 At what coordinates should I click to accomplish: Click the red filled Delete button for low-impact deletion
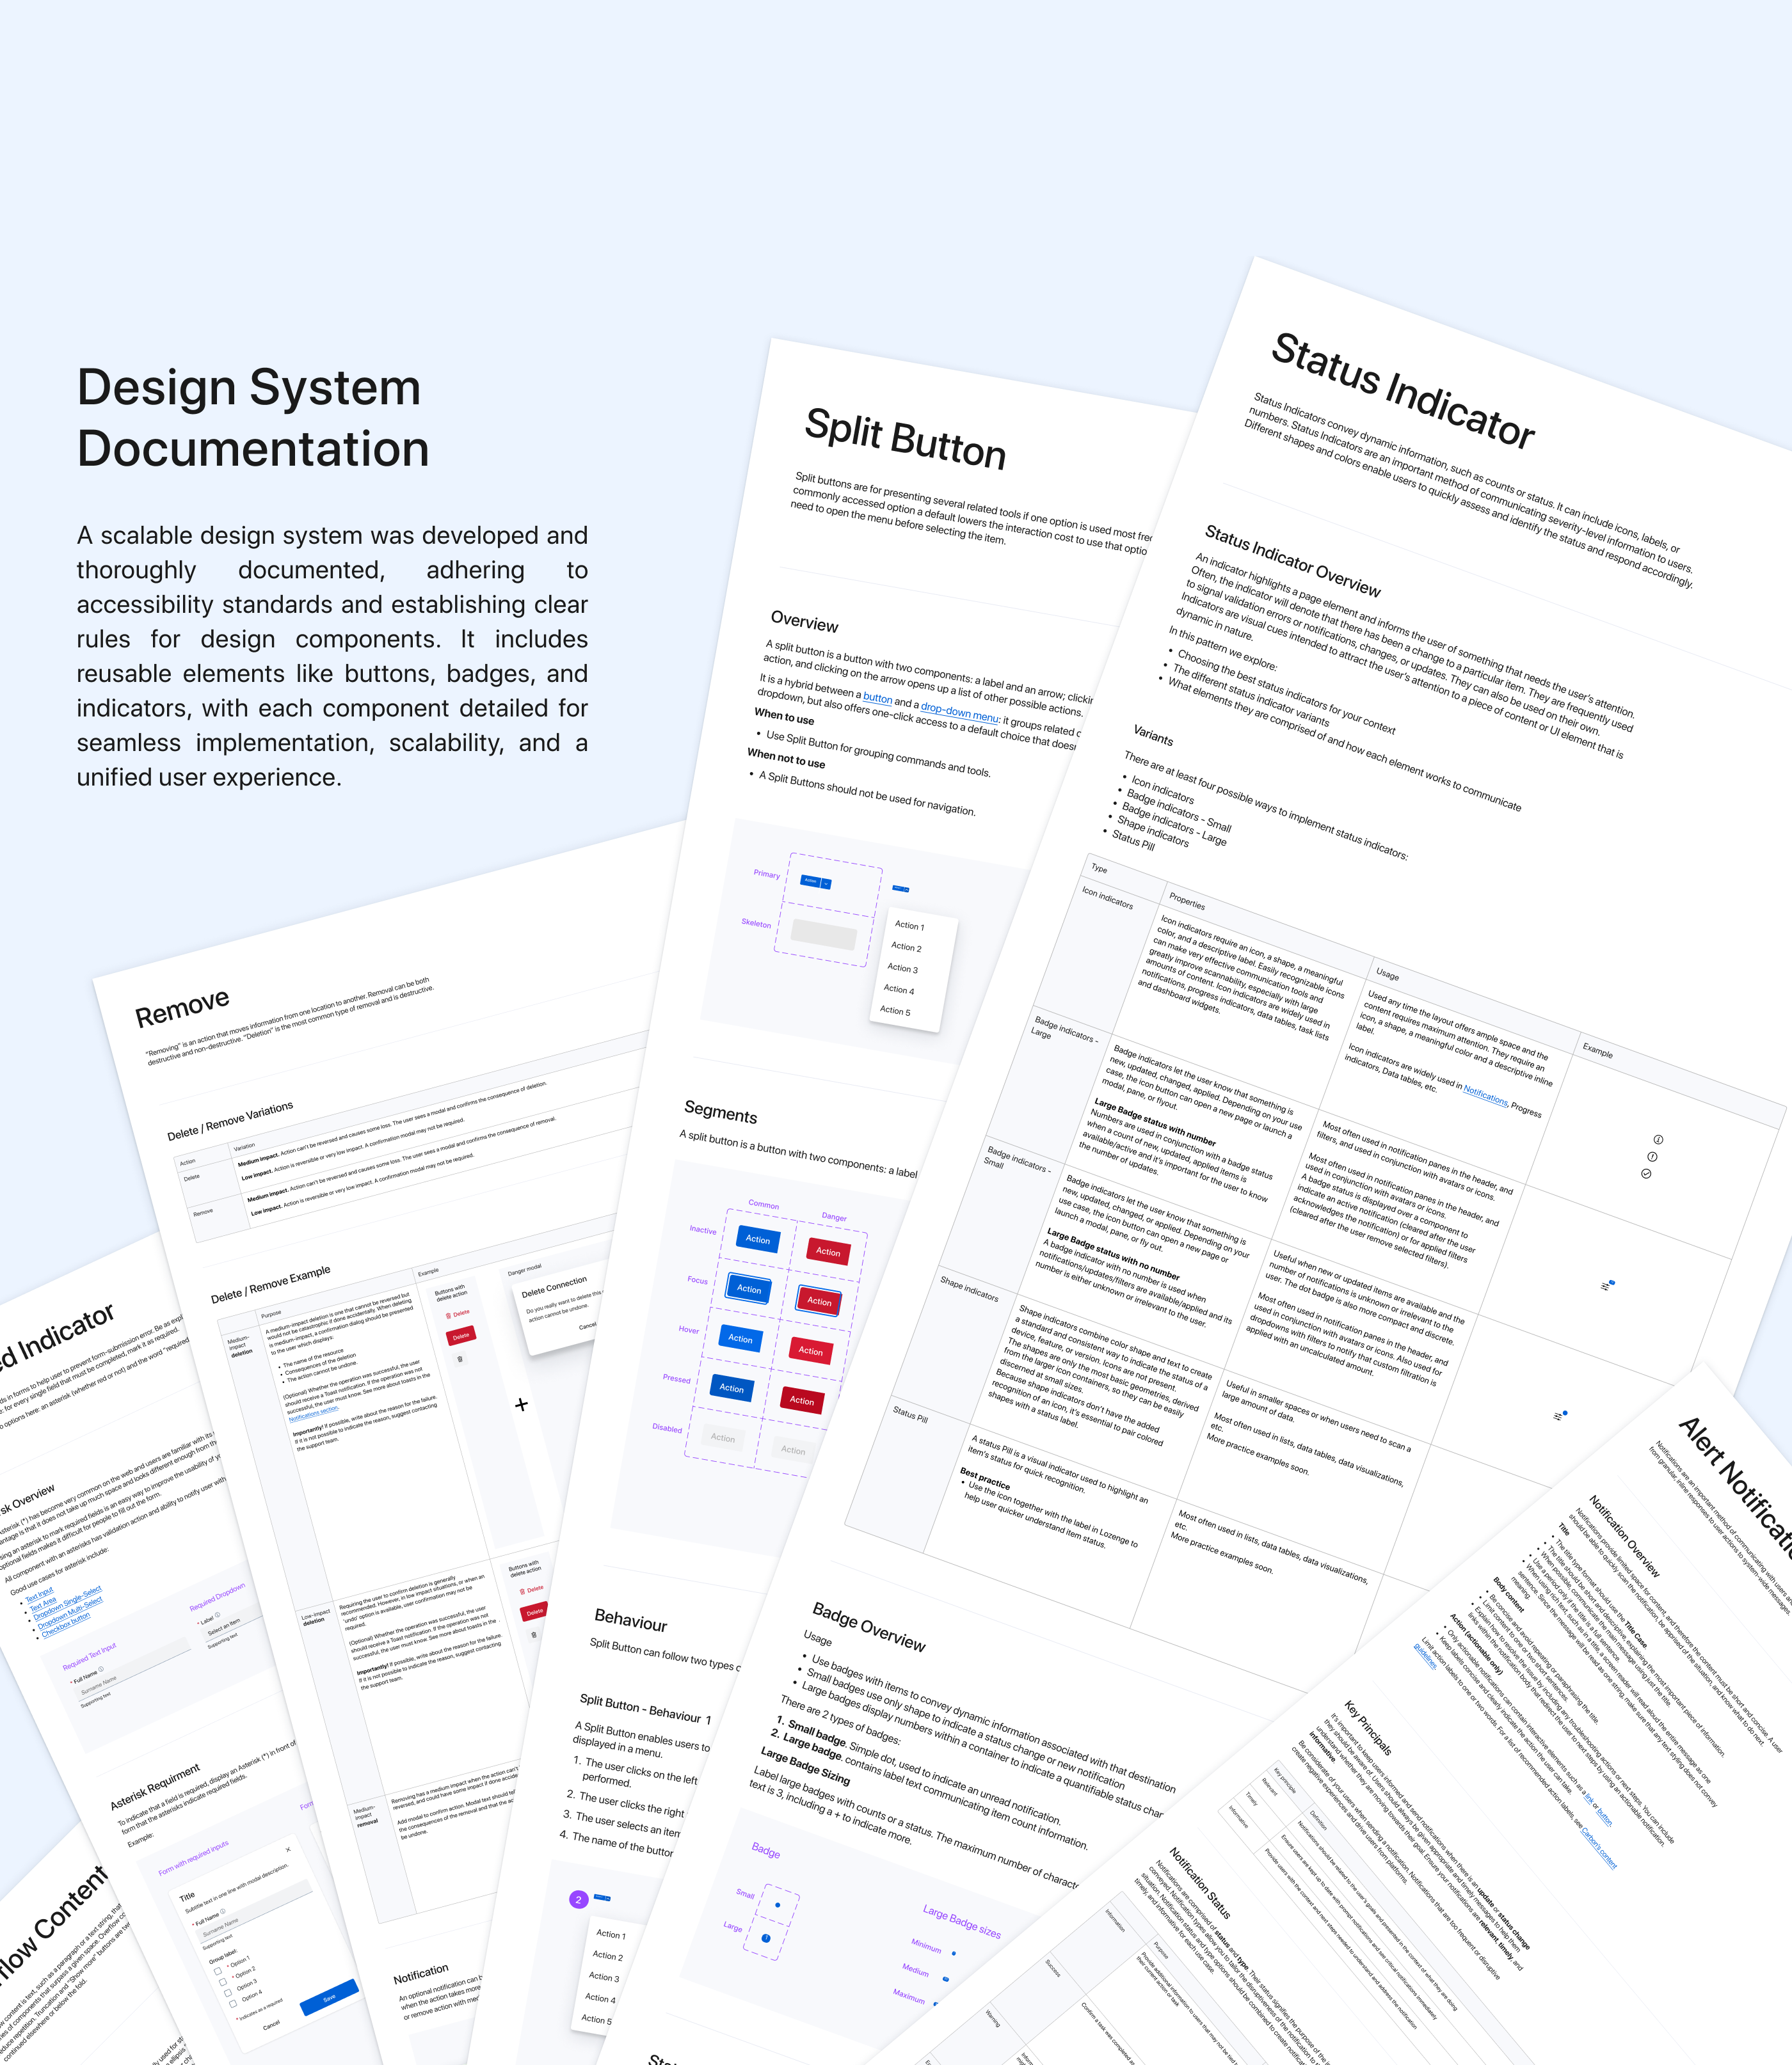tap(535, 1612)
